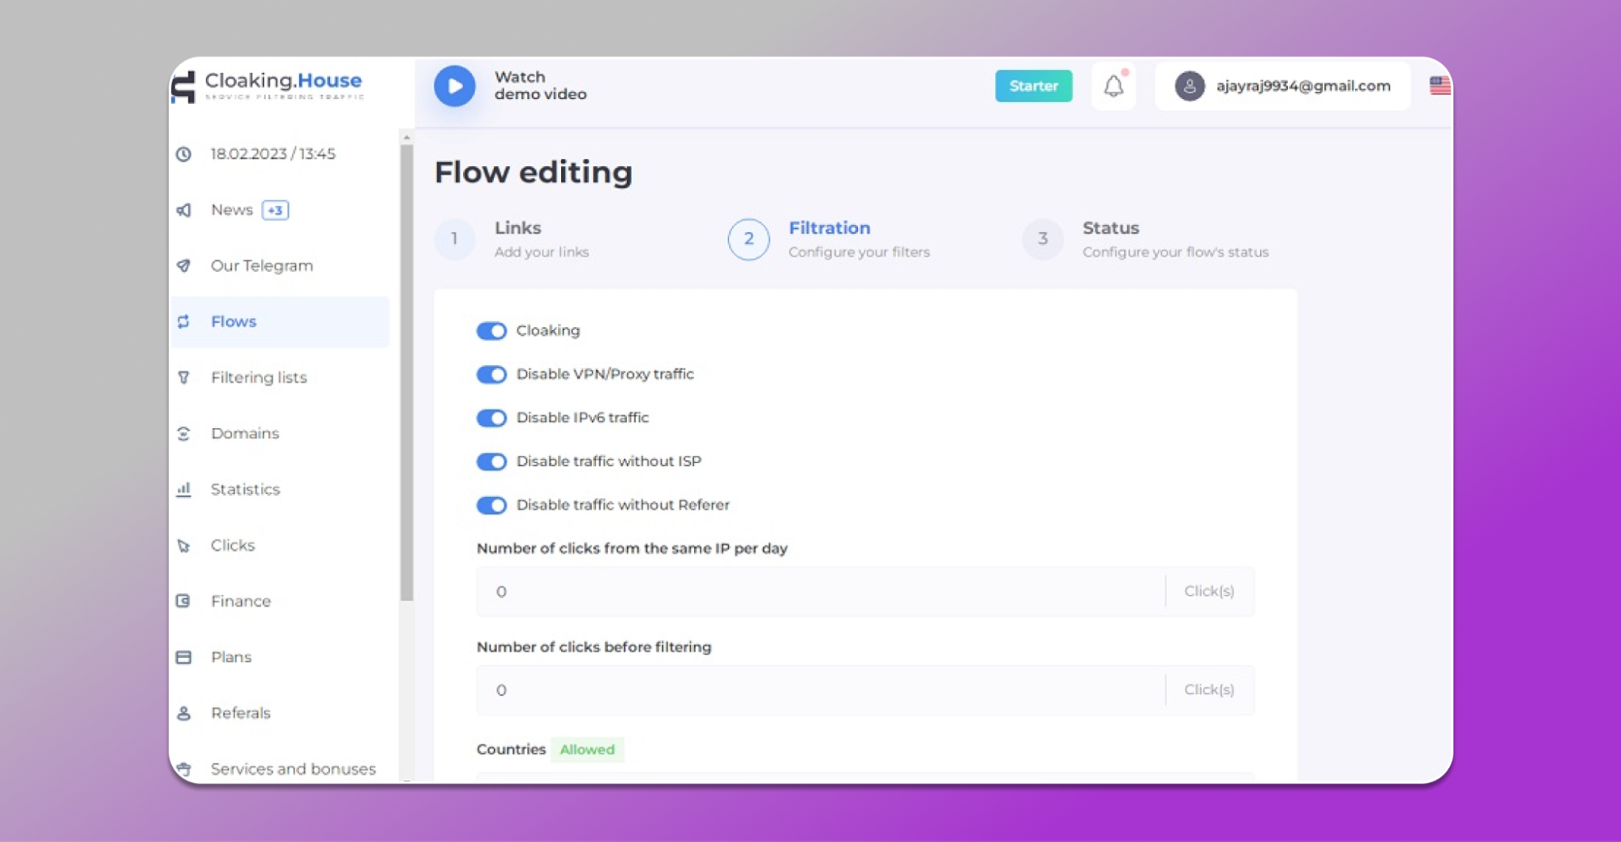Click the Filtering lists funnel icon

(184, 377)
